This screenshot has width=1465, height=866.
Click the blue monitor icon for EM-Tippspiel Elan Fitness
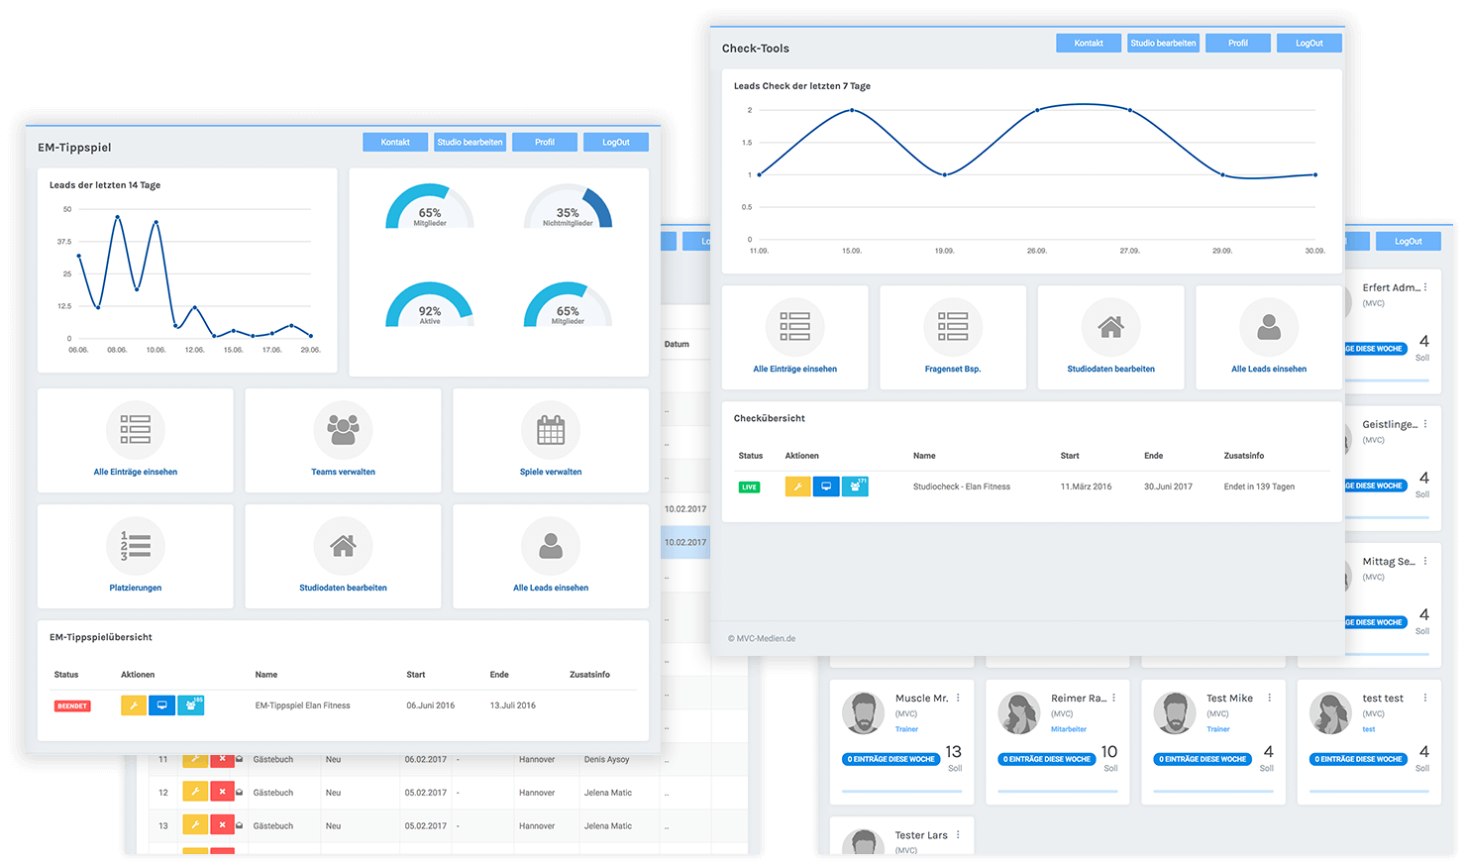[x=162, y=705]
